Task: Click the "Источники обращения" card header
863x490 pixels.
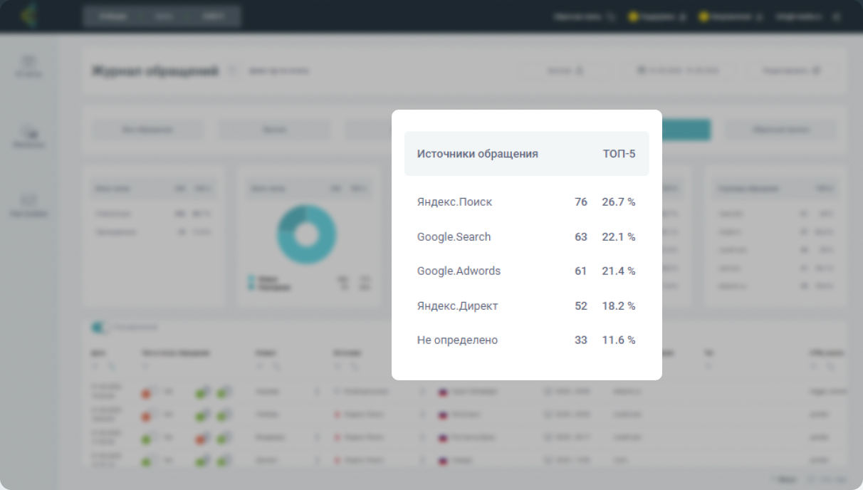Action: tap(526, 154)
